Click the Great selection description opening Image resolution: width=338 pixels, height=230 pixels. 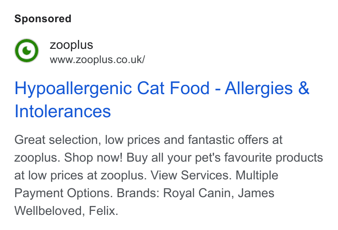[57, 140]
